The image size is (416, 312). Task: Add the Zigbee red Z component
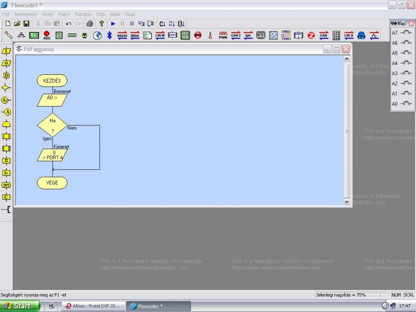[x=311, y=35]
